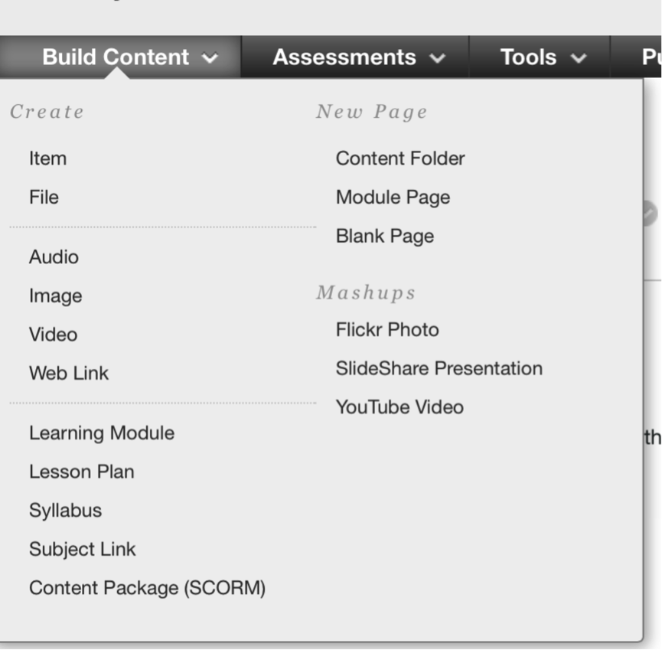Viewport: 662px width, 650px height.
Task: Choose File in the Create section
Action: [44, 197]
